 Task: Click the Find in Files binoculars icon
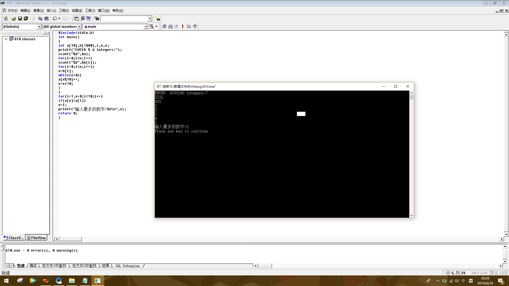(97, 19)
